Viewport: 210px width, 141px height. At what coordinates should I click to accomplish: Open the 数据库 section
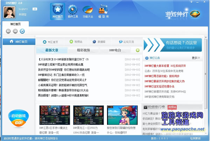click(x=99, y=42)
